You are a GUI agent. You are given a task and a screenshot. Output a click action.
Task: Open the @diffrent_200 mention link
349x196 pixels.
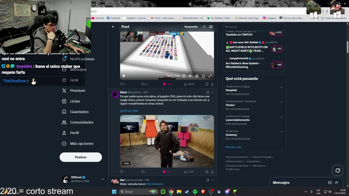coord(129,111)
